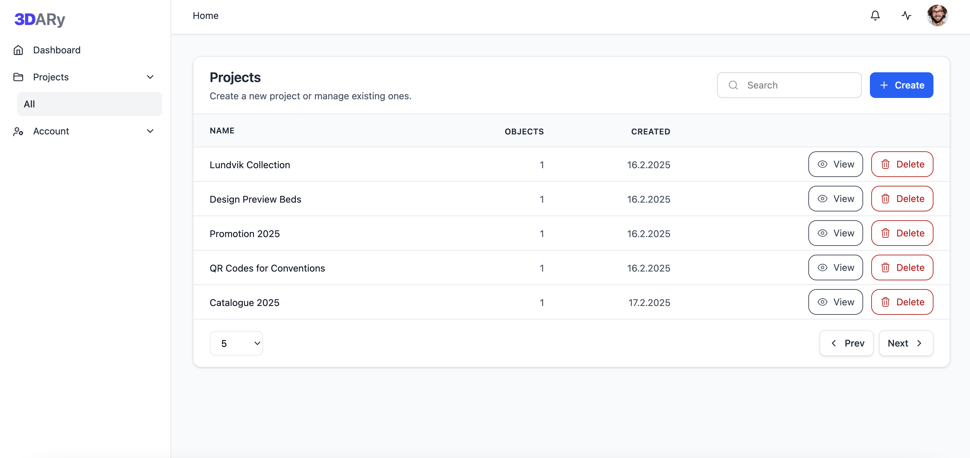Open the rows-per-page dropdown showing 5
Viewport: 970px width, 458px height.
coord(236,343)
